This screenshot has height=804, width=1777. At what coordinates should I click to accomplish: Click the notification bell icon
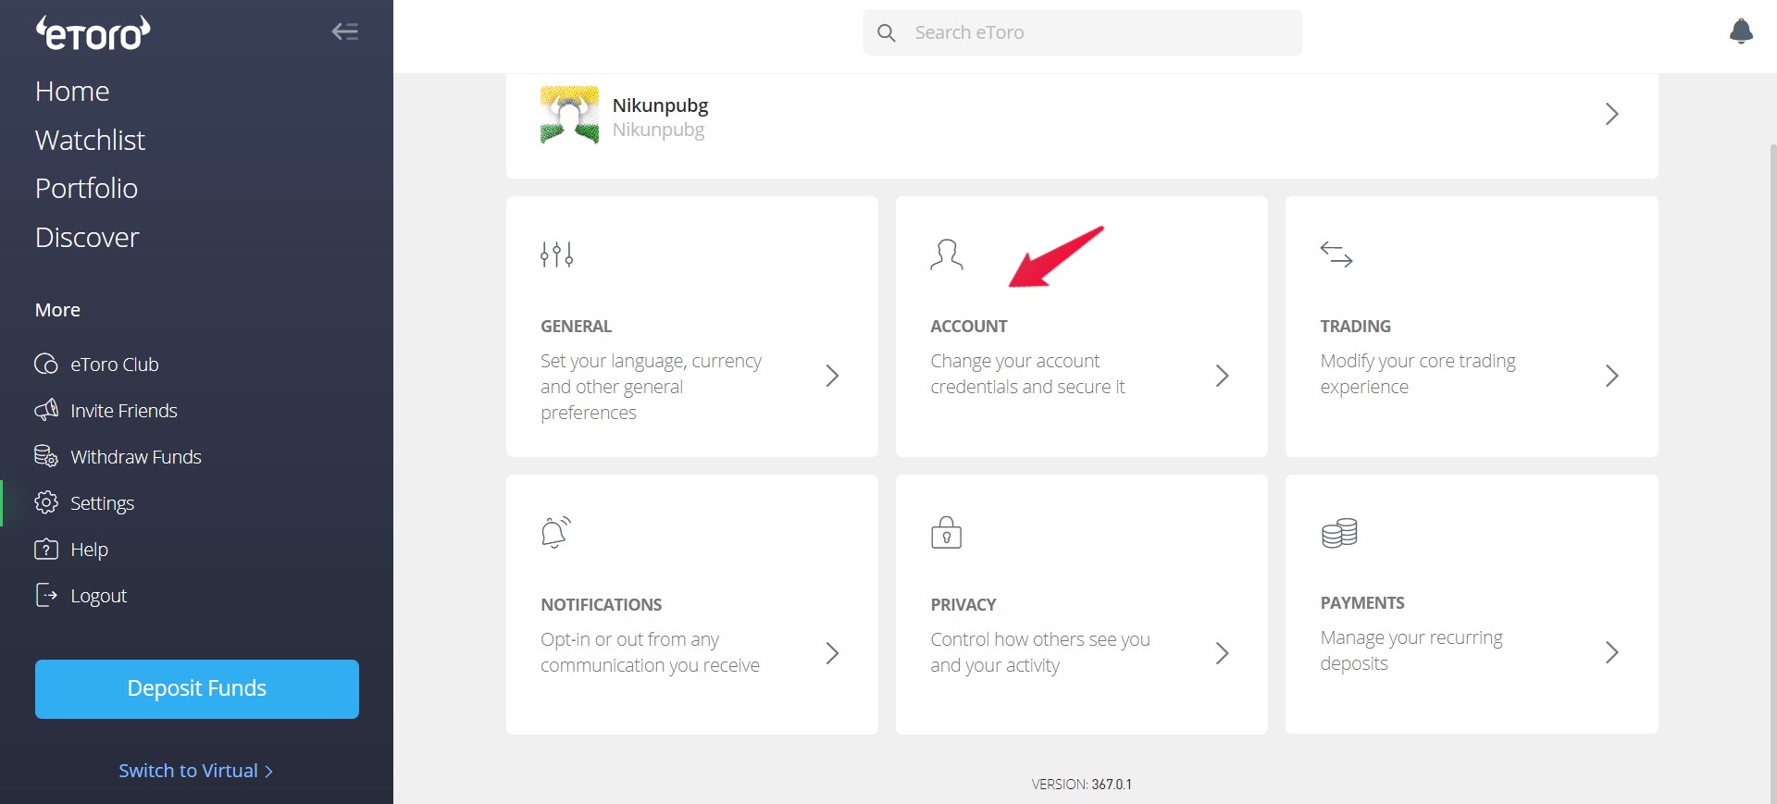1741,31
